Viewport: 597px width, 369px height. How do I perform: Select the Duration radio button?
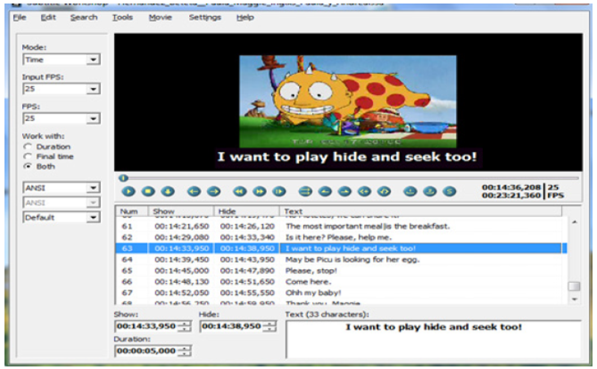point(29,147)
